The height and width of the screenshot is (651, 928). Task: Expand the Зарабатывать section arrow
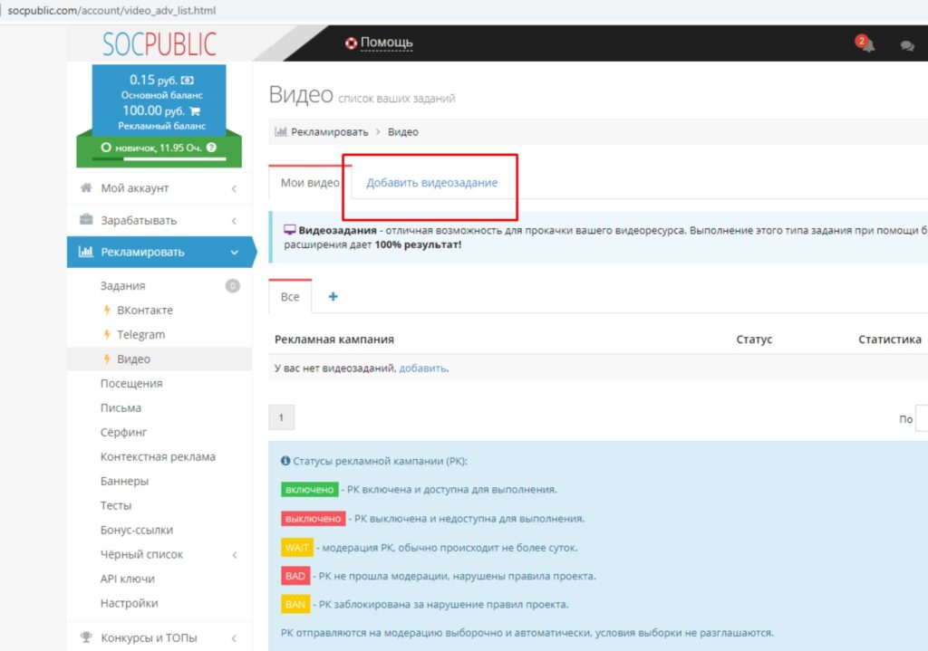(x=235, y=221)
